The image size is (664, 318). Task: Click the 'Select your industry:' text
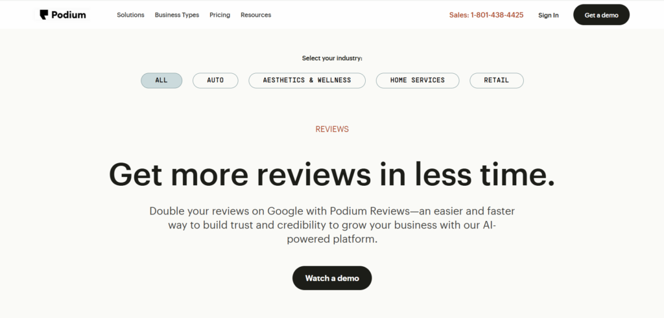pos(332,58)
